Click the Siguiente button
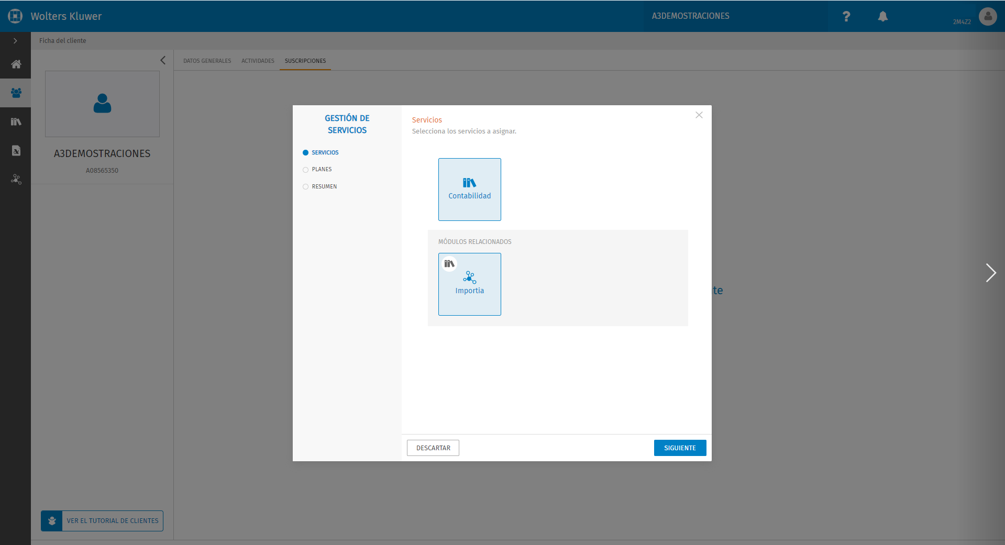 (680, 448)
